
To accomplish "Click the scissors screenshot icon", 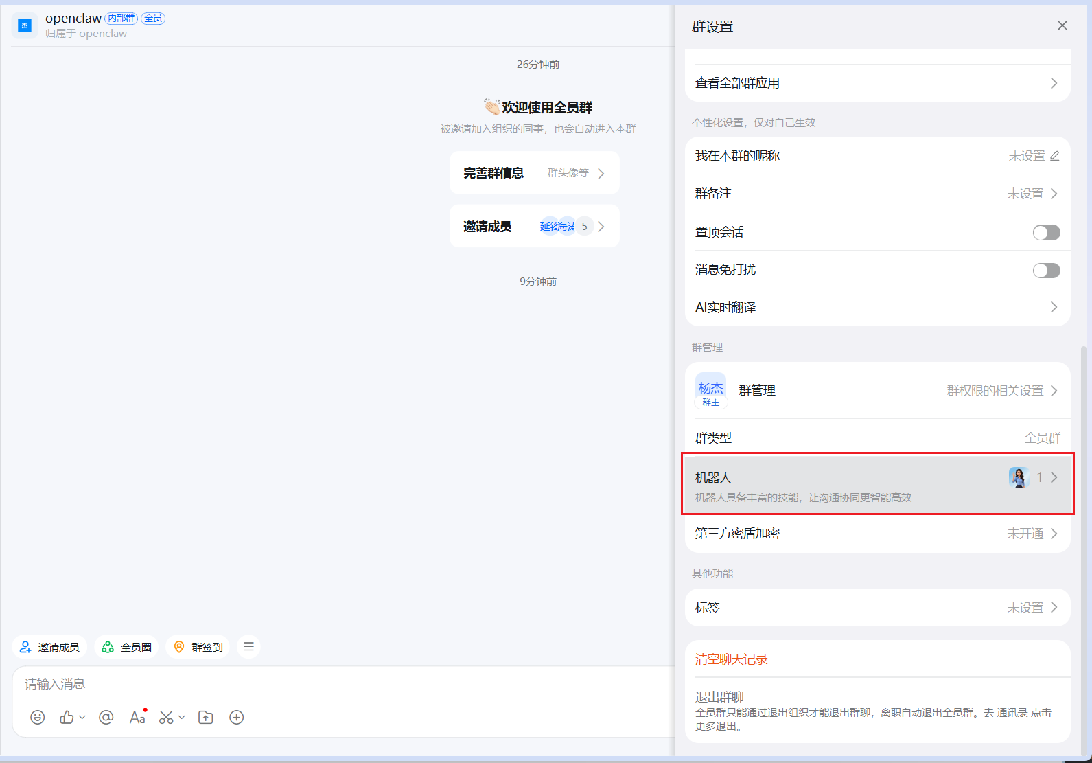I will (x=166, y=718).
